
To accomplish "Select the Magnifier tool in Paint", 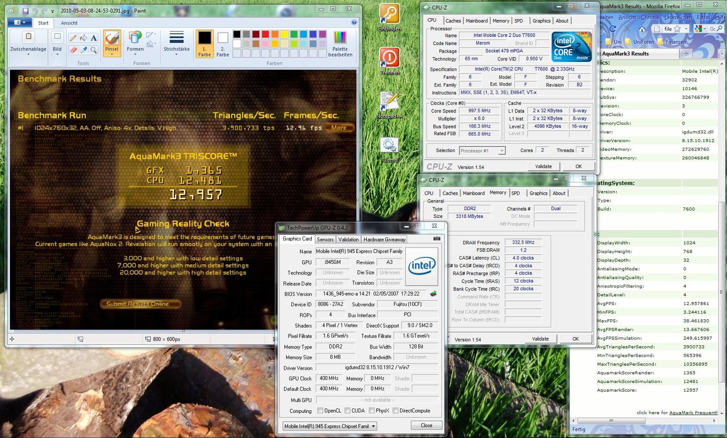I will [94, 50].
